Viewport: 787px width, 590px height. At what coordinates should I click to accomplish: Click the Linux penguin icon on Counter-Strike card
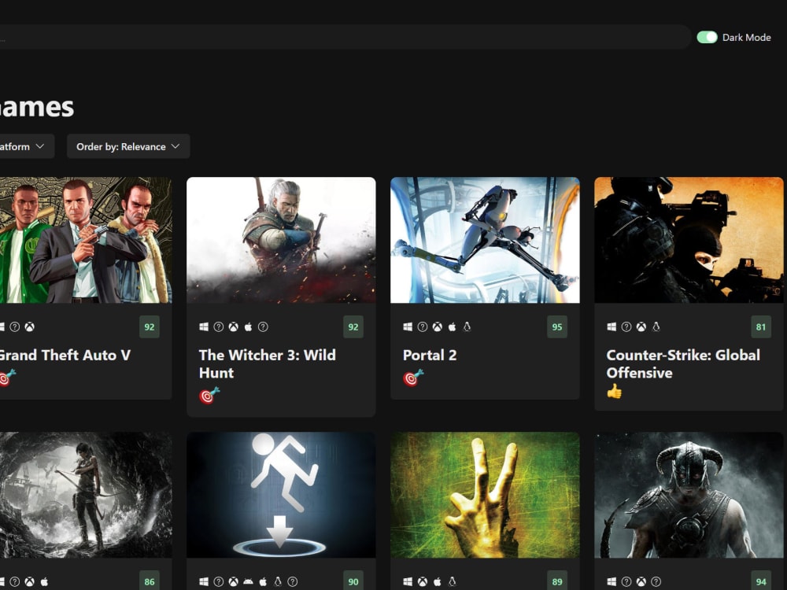656,327
